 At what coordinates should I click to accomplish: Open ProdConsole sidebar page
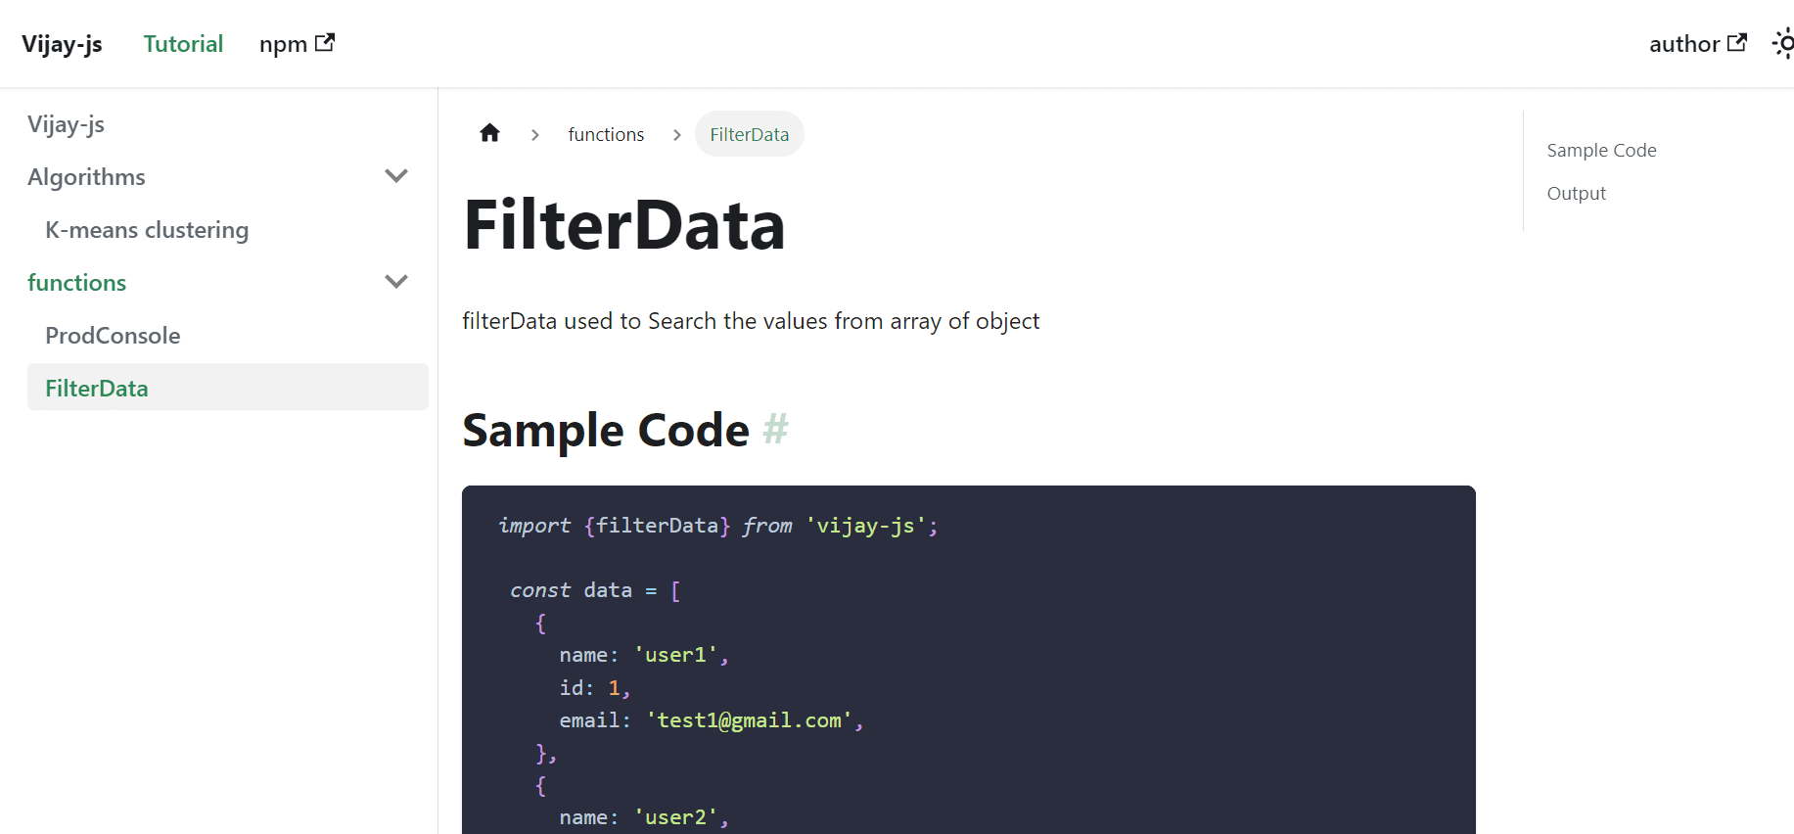point(113,336)
